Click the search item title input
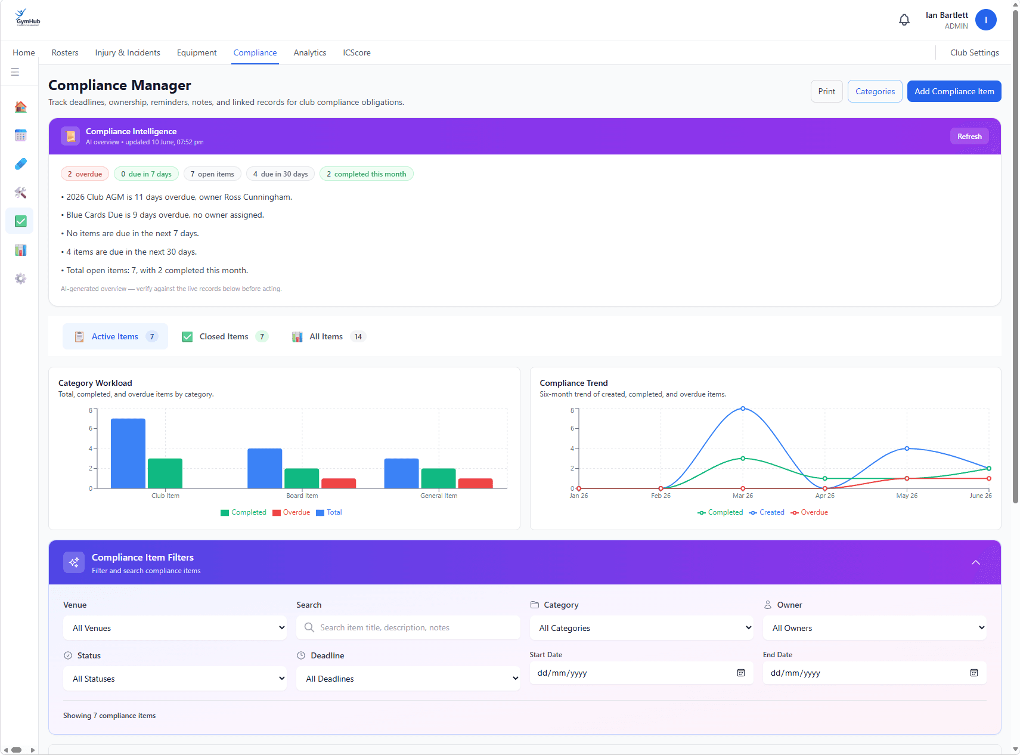The height and width of the screenshot is (755, 1020). [408, 627]
